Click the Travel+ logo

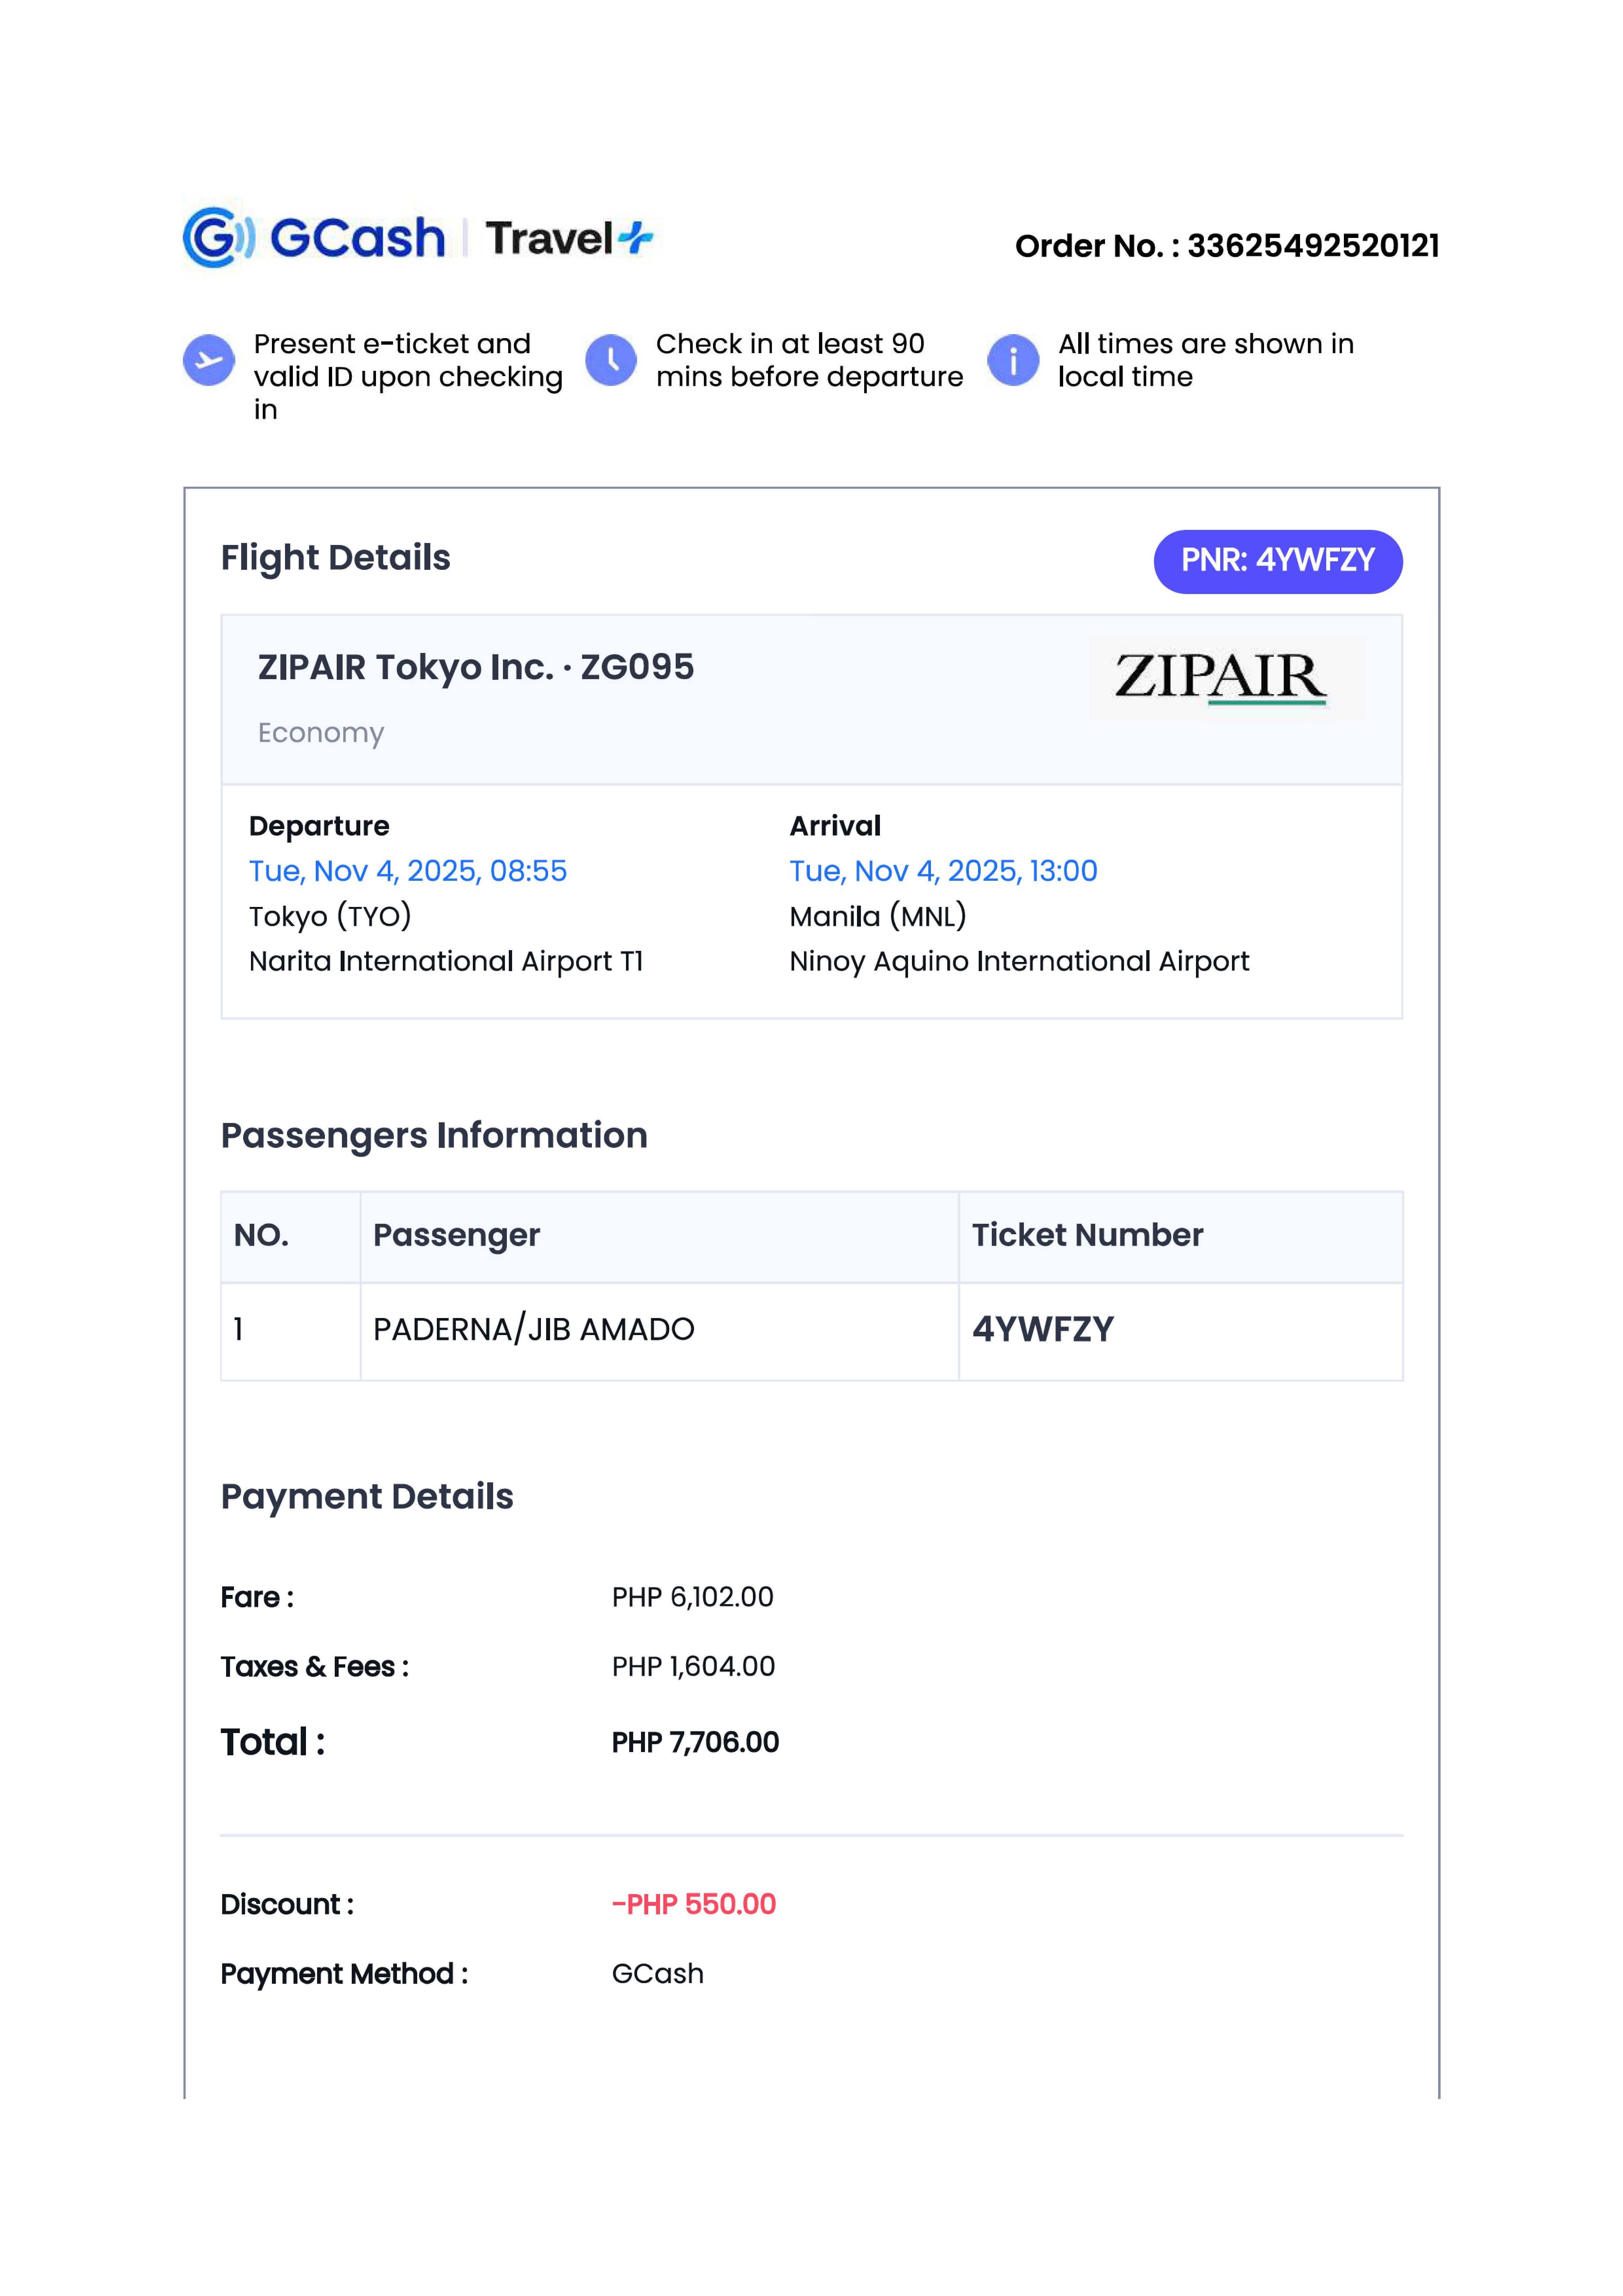pos(568,238)
